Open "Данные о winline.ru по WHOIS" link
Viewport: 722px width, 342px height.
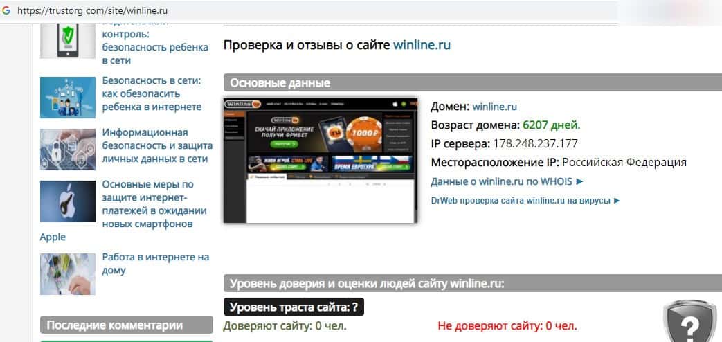pos(507,182)
